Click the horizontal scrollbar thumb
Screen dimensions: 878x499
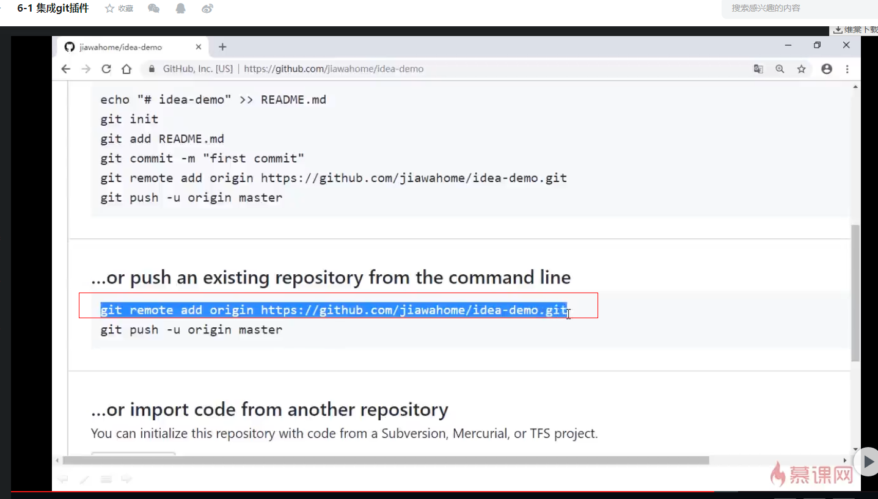pyautogui.click(x=386, y=460)
